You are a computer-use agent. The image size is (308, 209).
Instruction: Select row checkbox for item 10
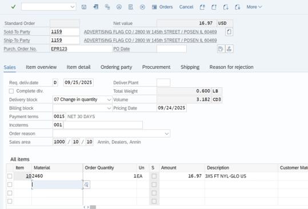click(10, 176)
